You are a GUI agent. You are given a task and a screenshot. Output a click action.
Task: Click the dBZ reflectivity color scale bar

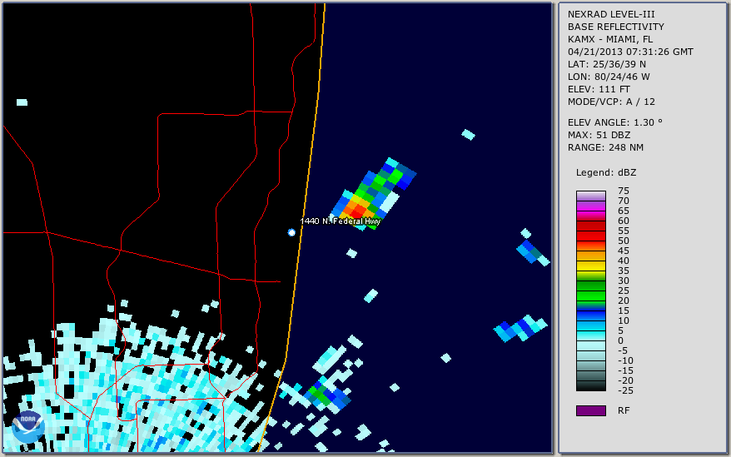point(590,291)
